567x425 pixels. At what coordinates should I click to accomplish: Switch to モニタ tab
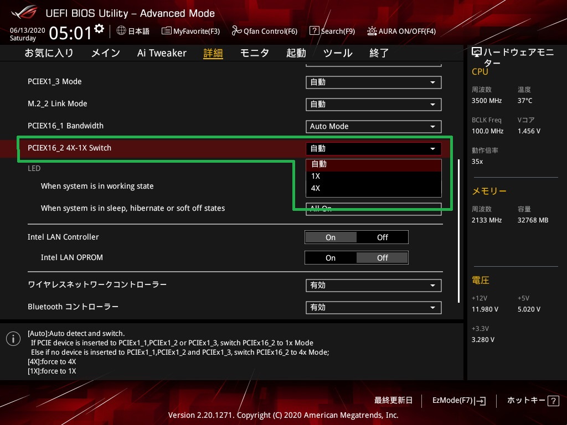pos(255,53)
